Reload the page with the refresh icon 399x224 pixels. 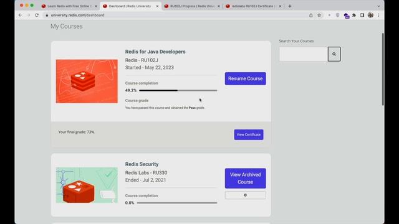37,15
